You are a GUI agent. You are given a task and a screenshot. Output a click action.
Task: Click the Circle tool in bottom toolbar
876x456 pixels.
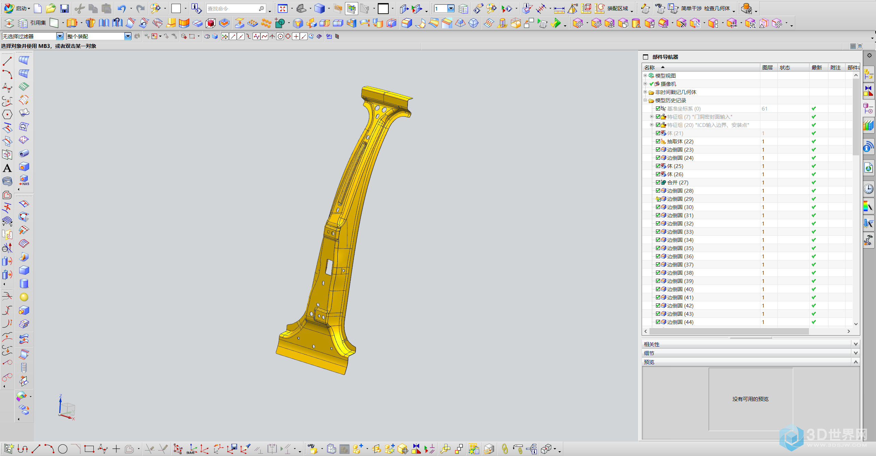click(63, 449)
